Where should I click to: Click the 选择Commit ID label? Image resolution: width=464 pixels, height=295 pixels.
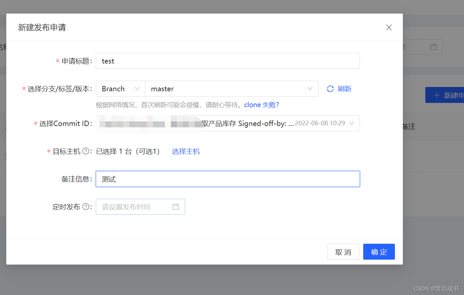pos(64,123)
